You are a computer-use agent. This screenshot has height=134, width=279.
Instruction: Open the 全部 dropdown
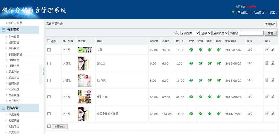pos(206,33)
